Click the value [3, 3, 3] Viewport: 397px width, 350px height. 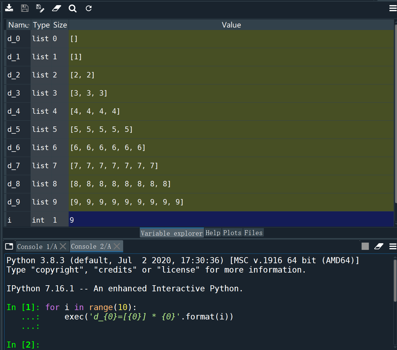coord(231,93)
